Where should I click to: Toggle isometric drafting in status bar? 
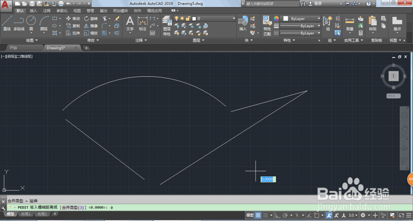[297, 215]
